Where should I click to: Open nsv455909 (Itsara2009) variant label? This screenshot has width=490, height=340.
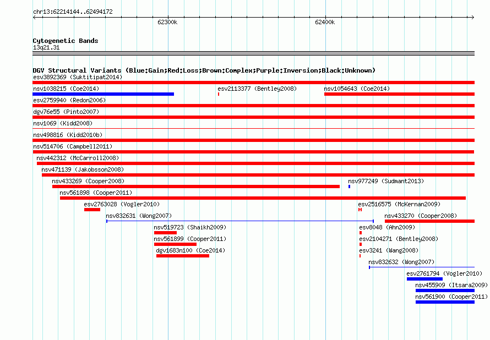(451, 285)
